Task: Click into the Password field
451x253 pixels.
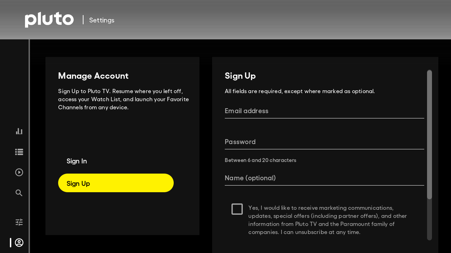Action: pyautogui.click(x=324, y=142)
